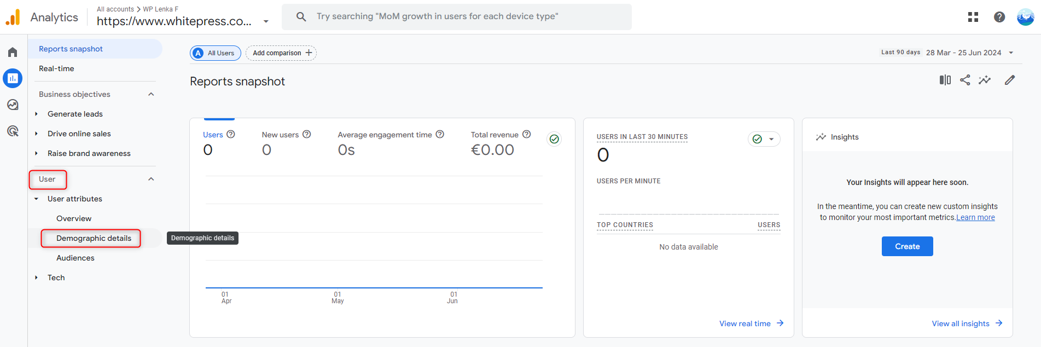Screen dimensions: 1041x347
Task: Open the Learn more link
Action: pyautogui.click(x=975, y=217)
